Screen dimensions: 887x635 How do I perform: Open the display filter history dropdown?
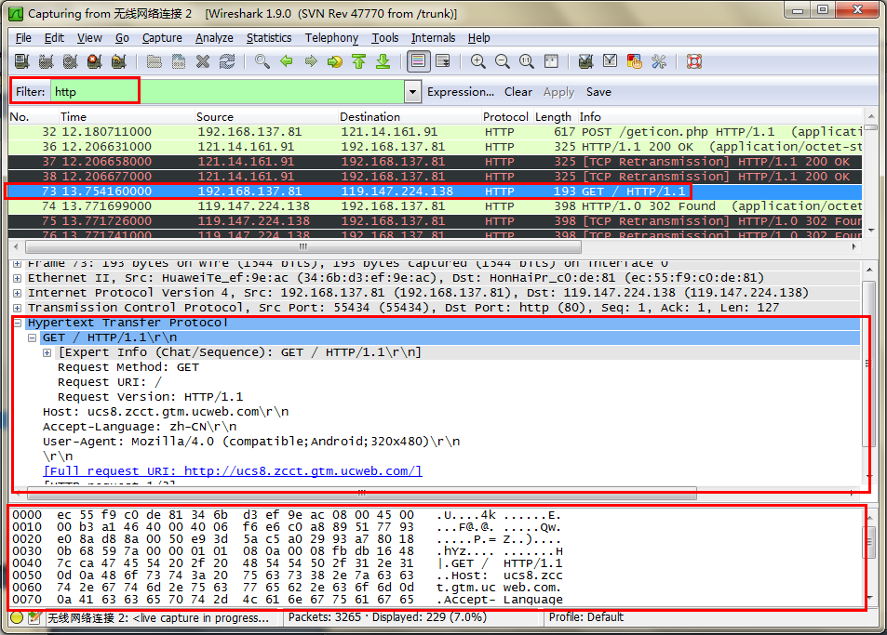[x=412, y=92]
